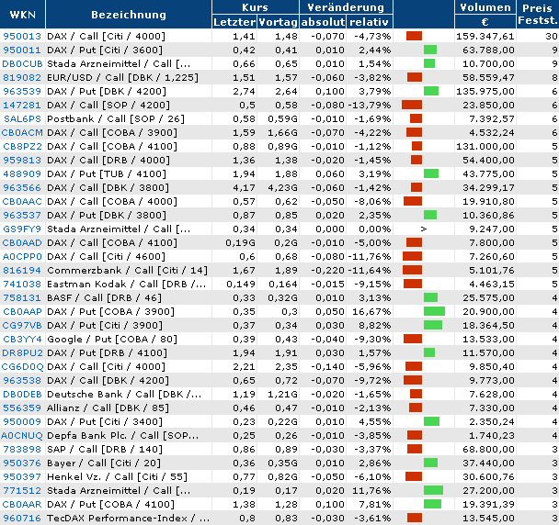Click the relativ column header
The width and height of the screenshot is (559, 525).
(369, 22)
